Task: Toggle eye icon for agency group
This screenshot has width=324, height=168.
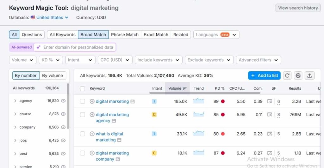Action: coord(63,101)
